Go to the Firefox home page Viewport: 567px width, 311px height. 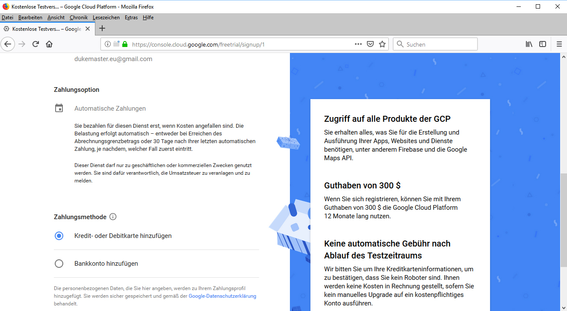point(49,44)
